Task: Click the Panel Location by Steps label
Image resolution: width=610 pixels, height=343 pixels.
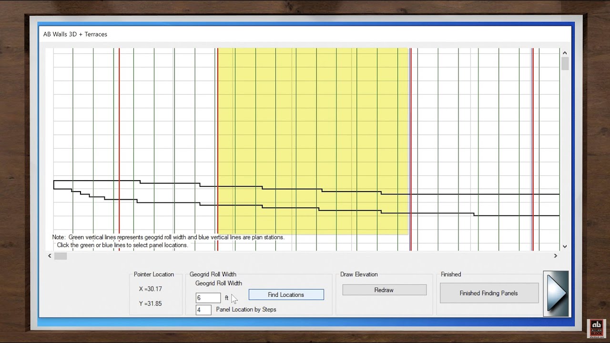Action: (246, 310)
